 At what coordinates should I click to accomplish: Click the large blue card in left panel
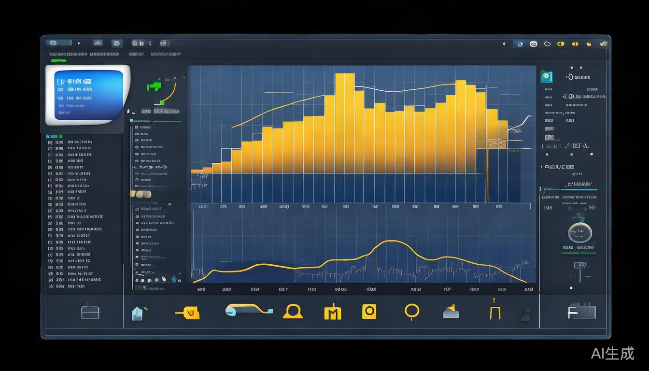(88, 95)
